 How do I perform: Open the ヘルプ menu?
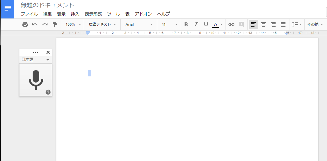(163, 14)
